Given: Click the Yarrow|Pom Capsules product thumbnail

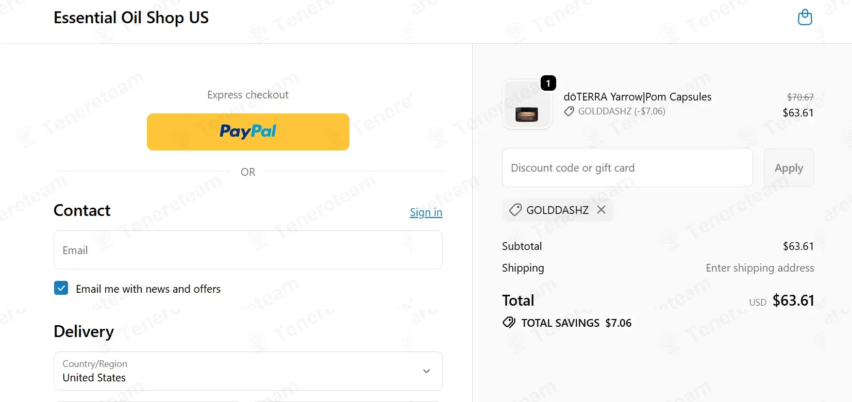Looking at the screenshot, I should tap(527, 105).
